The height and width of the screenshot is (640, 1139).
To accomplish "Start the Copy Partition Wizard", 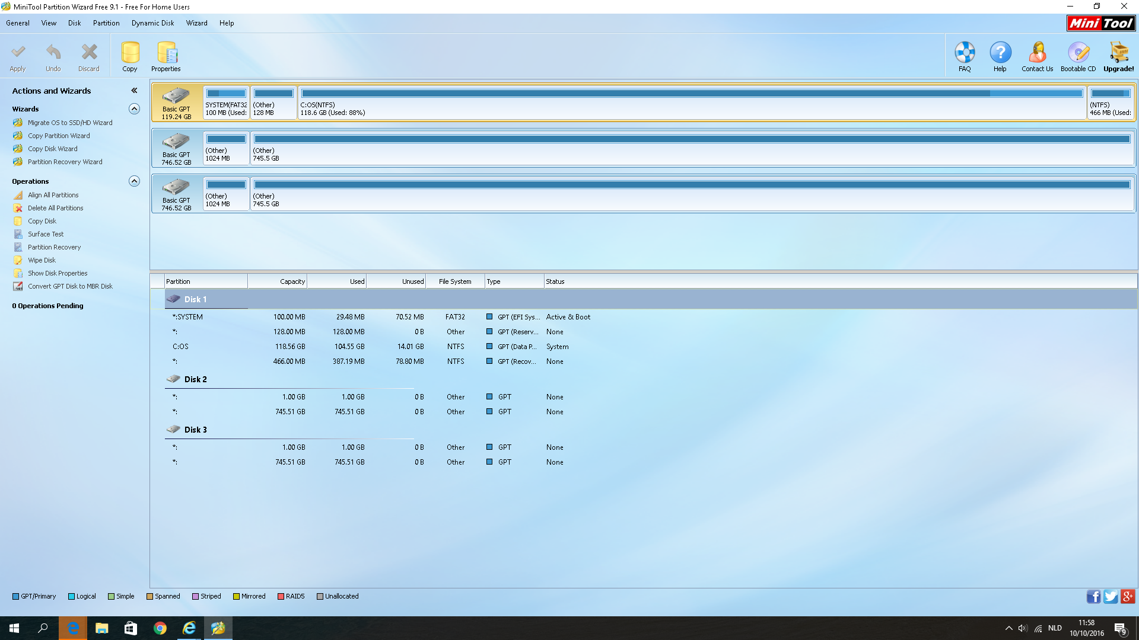I will pyautogui.click(x=59, y=136).
